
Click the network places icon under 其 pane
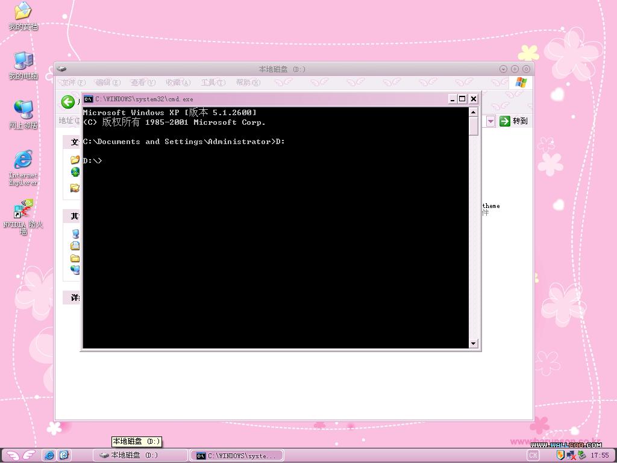click(75, 269)
